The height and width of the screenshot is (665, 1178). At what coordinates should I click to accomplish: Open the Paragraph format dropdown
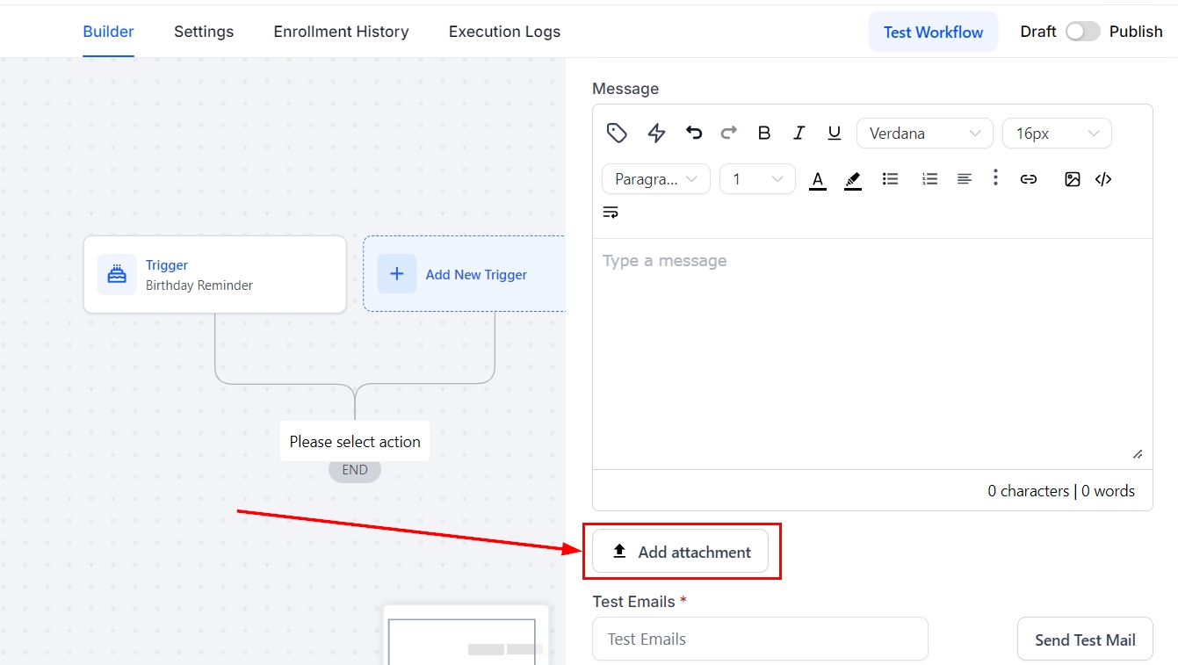(x=655, y=179)
